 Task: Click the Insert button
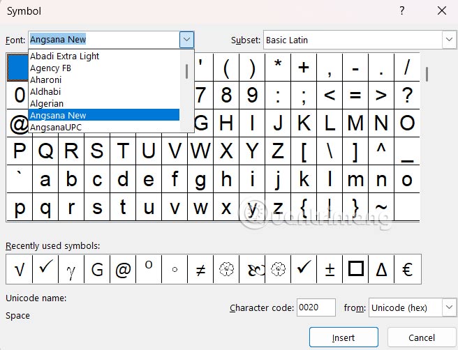click(x=343, y=337)
